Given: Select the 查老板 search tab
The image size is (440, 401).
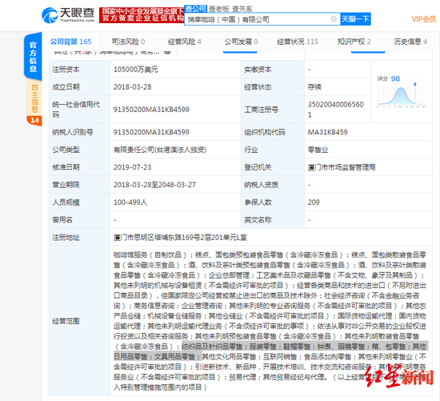Looking at the screenshot, I should [219, 9].
